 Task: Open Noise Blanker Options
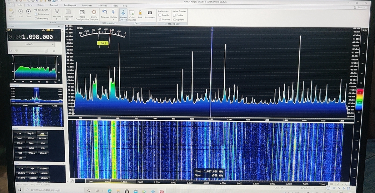178,20
